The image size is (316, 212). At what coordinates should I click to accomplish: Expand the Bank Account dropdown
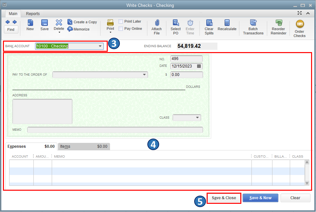pos(100,46)
